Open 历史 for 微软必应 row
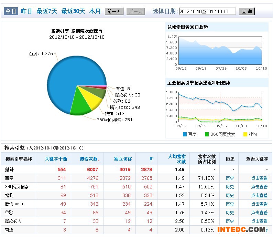273x237 pixels. click(230, 221)
